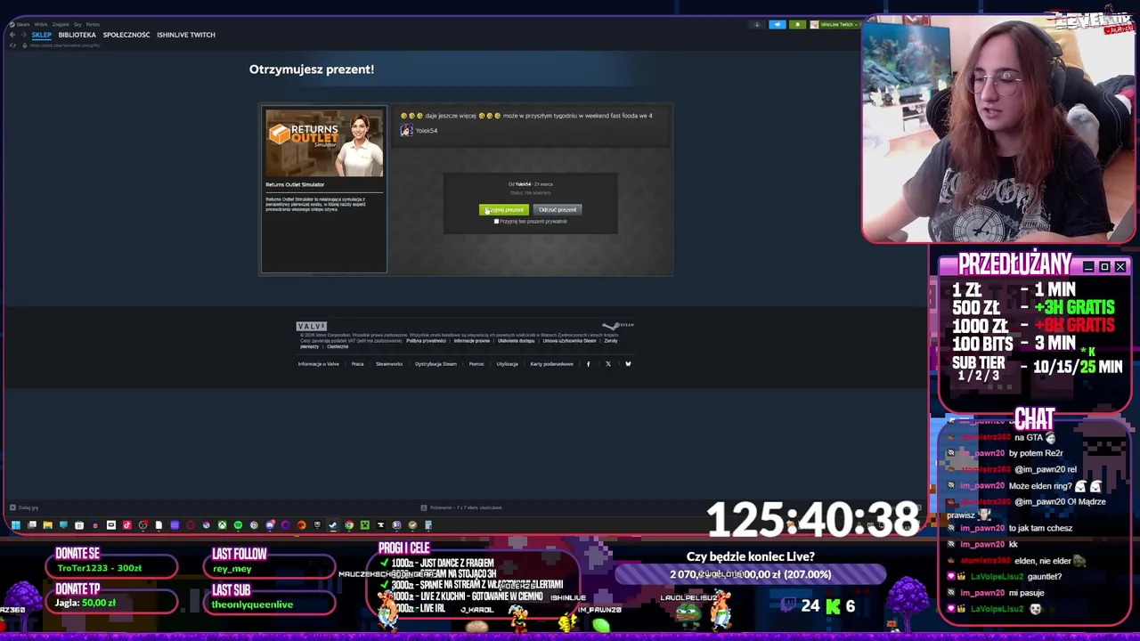Open the SPOŁECZNOŚĆ tab
This screenshot has width=1140, height=641.
(x=126, y=35)
